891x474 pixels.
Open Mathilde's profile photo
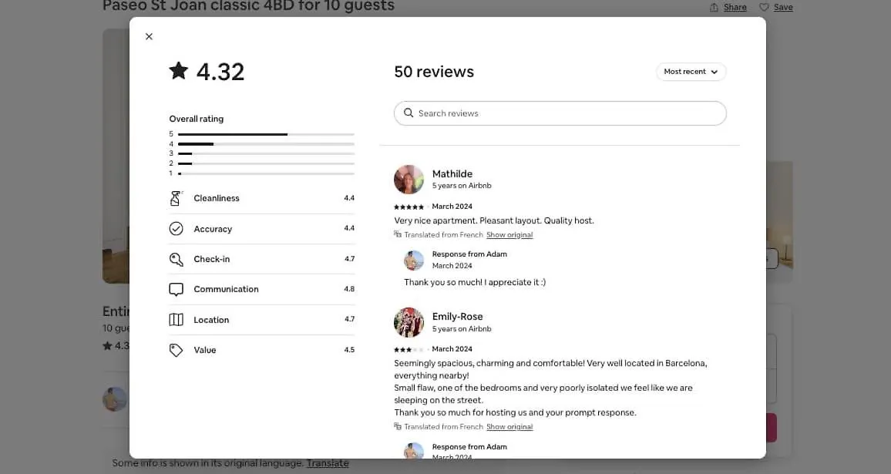[x=409, y=179]
